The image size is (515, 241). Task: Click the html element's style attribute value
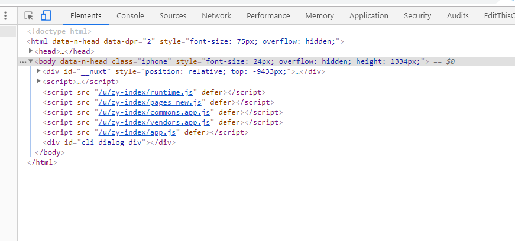point(263,41)
